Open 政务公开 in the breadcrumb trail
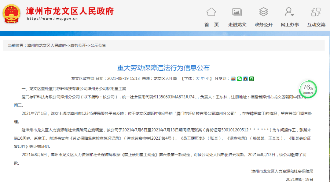This screenshot has width=330, height=182. pyautogui.click(x=78, y=45)
